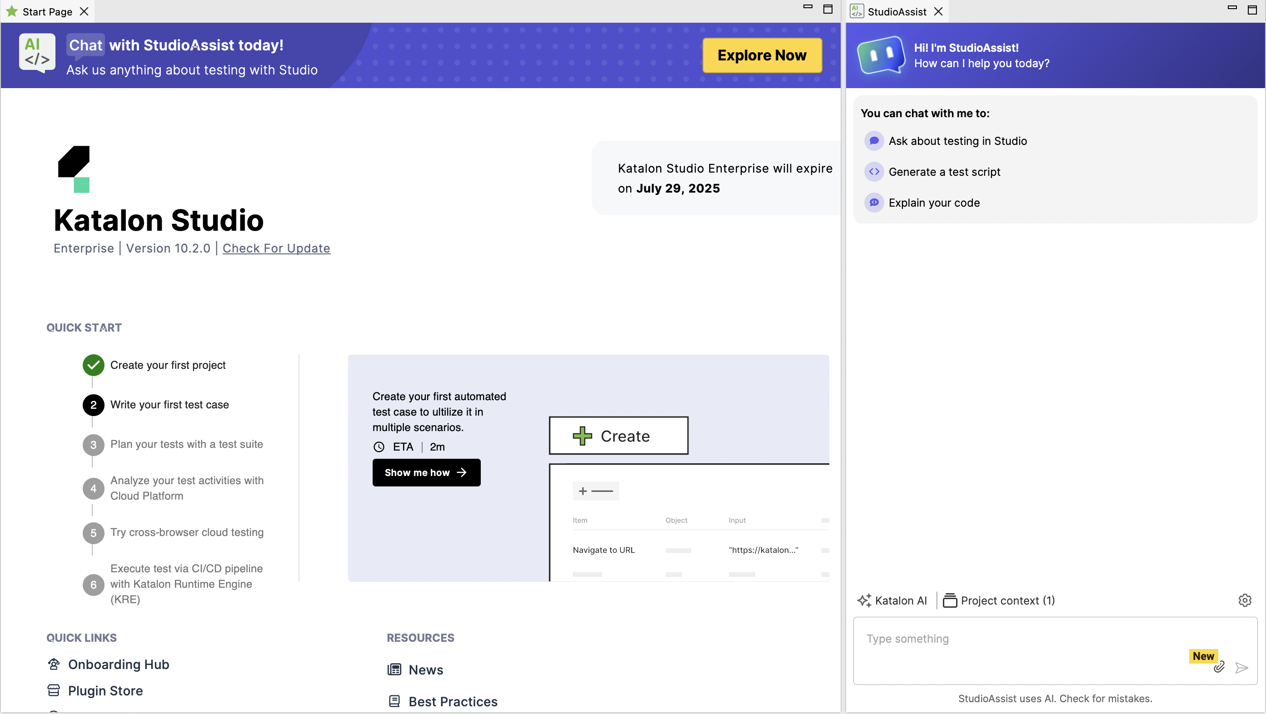Select step Analyze your test activities with Cloud Platform

tap(187, 488)
